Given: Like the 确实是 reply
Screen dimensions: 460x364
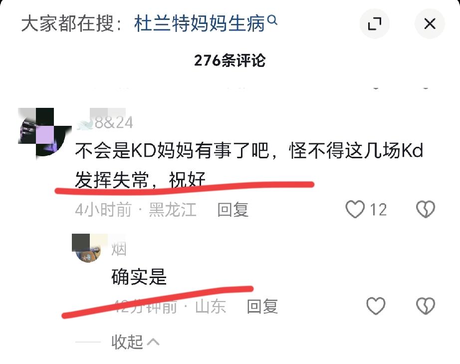Looking at the screenshot, I should [x=376, y=306].
